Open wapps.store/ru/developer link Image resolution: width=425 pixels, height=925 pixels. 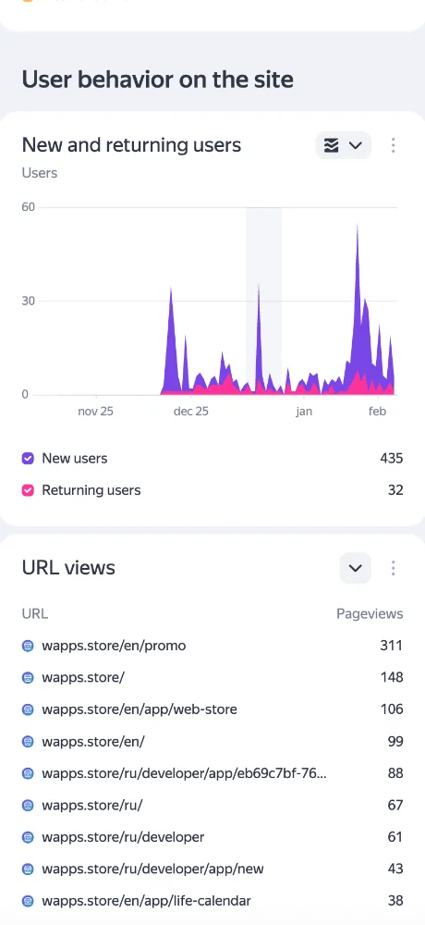pyautogui.click(x=123, y=837)
